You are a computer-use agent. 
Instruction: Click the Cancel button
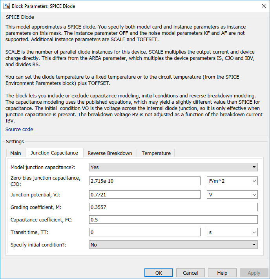coord(190,273)
